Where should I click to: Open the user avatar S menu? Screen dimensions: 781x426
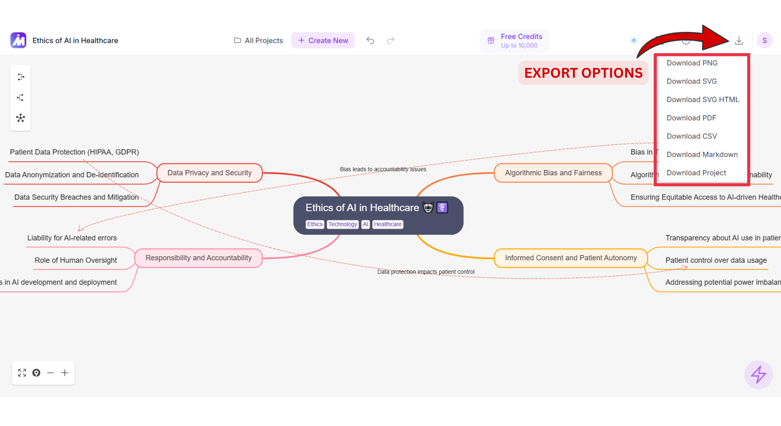[764, 40]
